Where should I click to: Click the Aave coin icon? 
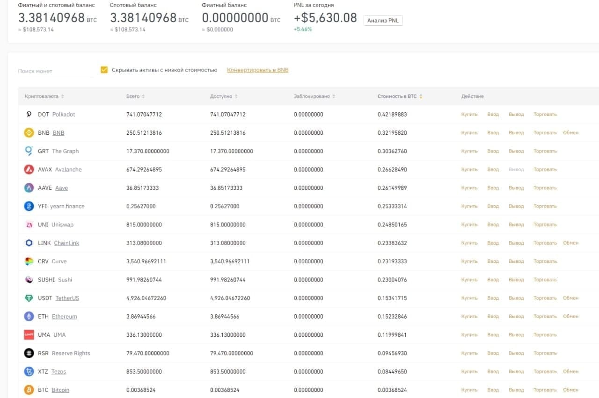tap(29, 188)
